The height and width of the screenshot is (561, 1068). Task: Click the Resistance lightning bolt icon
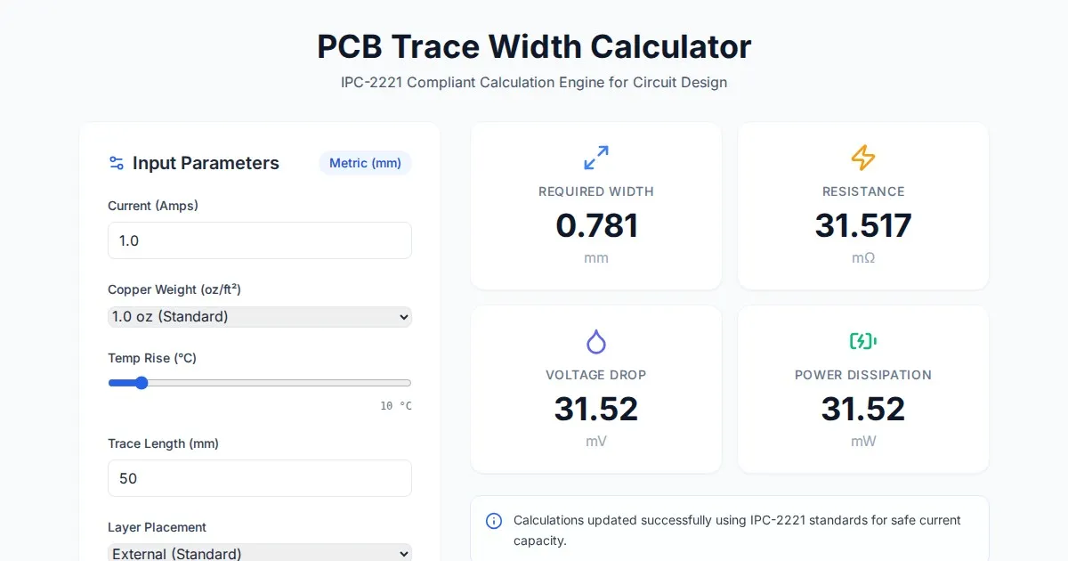[863, 158]
